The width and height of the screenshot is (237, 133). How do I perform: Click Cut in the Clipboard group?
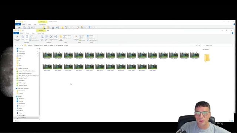pos(31,36)
